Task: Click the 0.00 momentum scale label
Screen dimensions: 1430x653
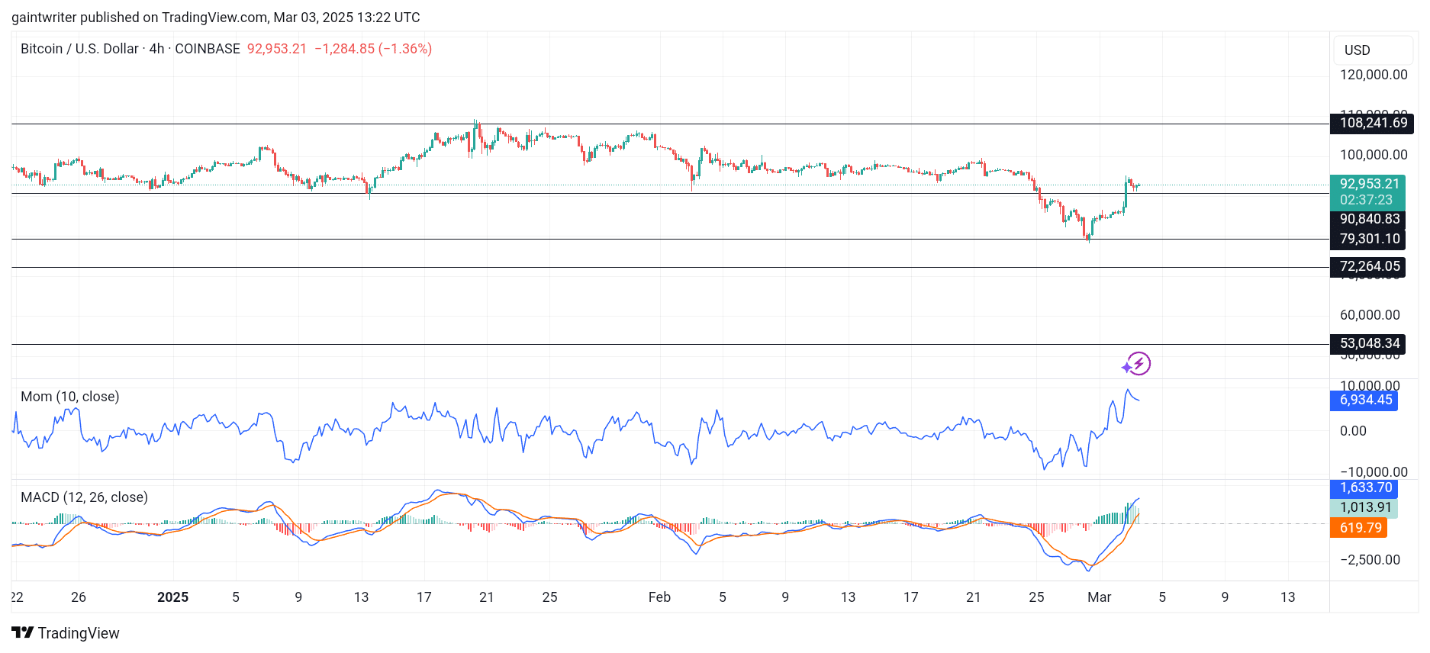Action: click(x=1353, y=431)
